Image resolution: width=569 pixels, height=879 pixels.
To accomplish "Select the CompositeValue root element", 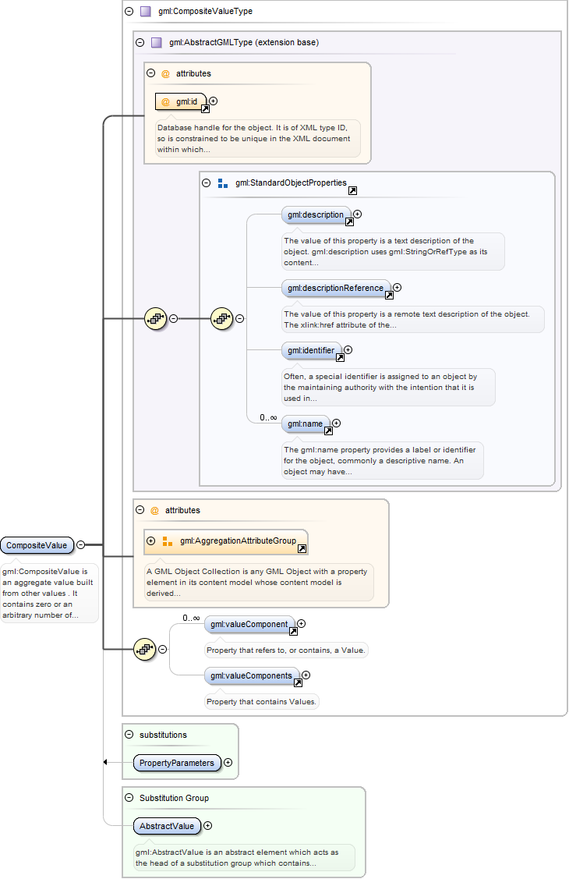I will point(37,545).
